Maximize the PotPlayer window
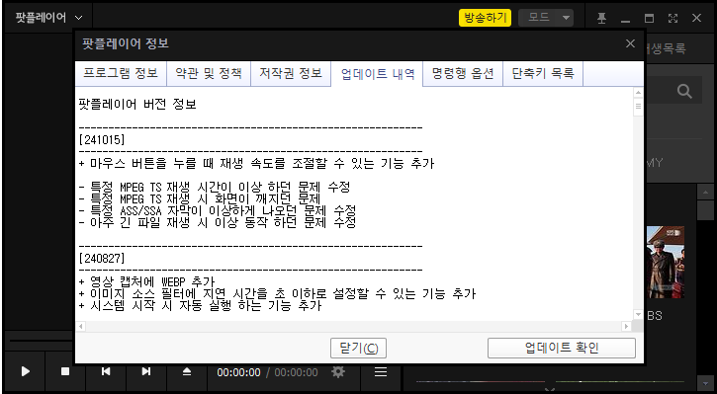Image resolution: width=717 pixels, height=394 pixels. click(x=649, y=18)
